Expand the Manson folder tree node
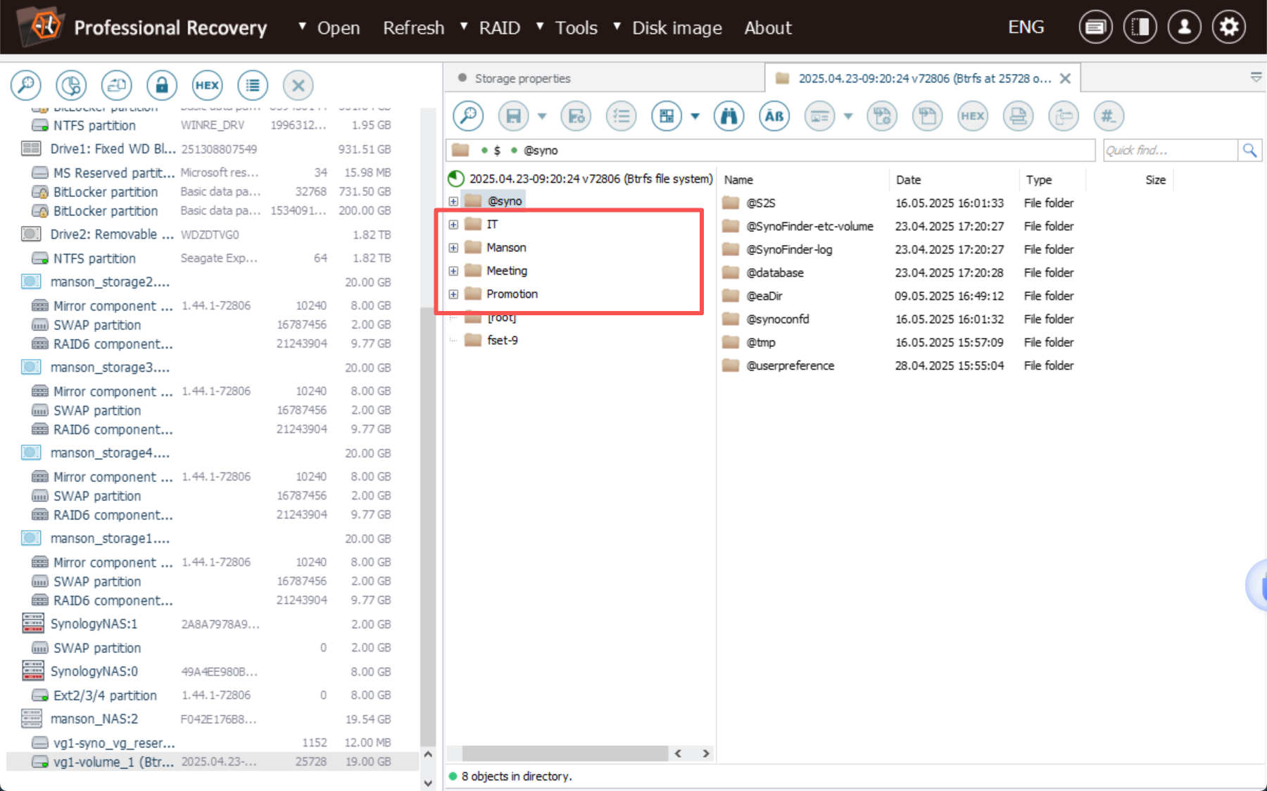1267x791 pixels. tap(453, 248)
